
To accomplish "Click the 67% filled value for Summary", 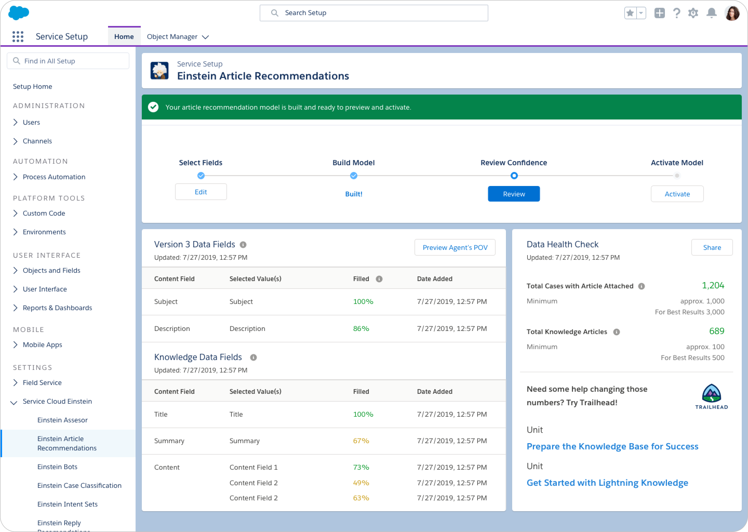I will [361, 441].
